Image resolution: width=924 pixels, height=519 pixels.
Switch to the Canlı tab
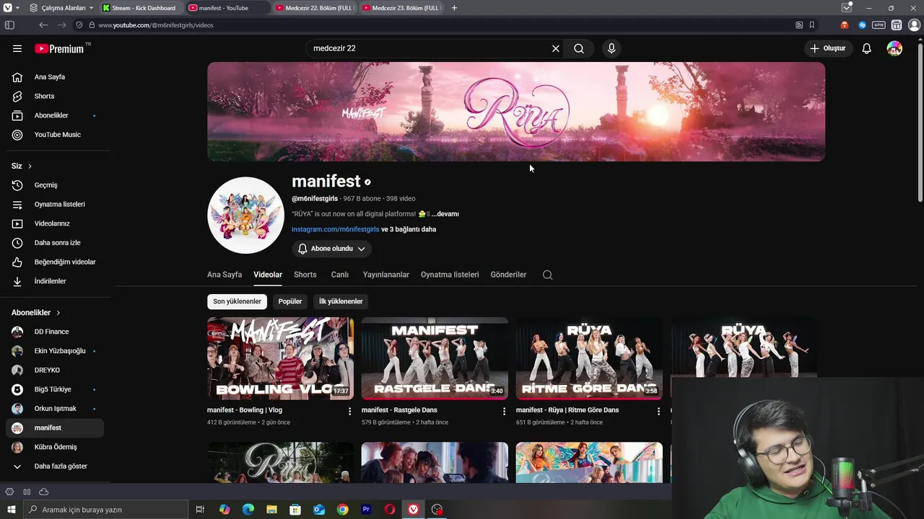click(340, 275)
